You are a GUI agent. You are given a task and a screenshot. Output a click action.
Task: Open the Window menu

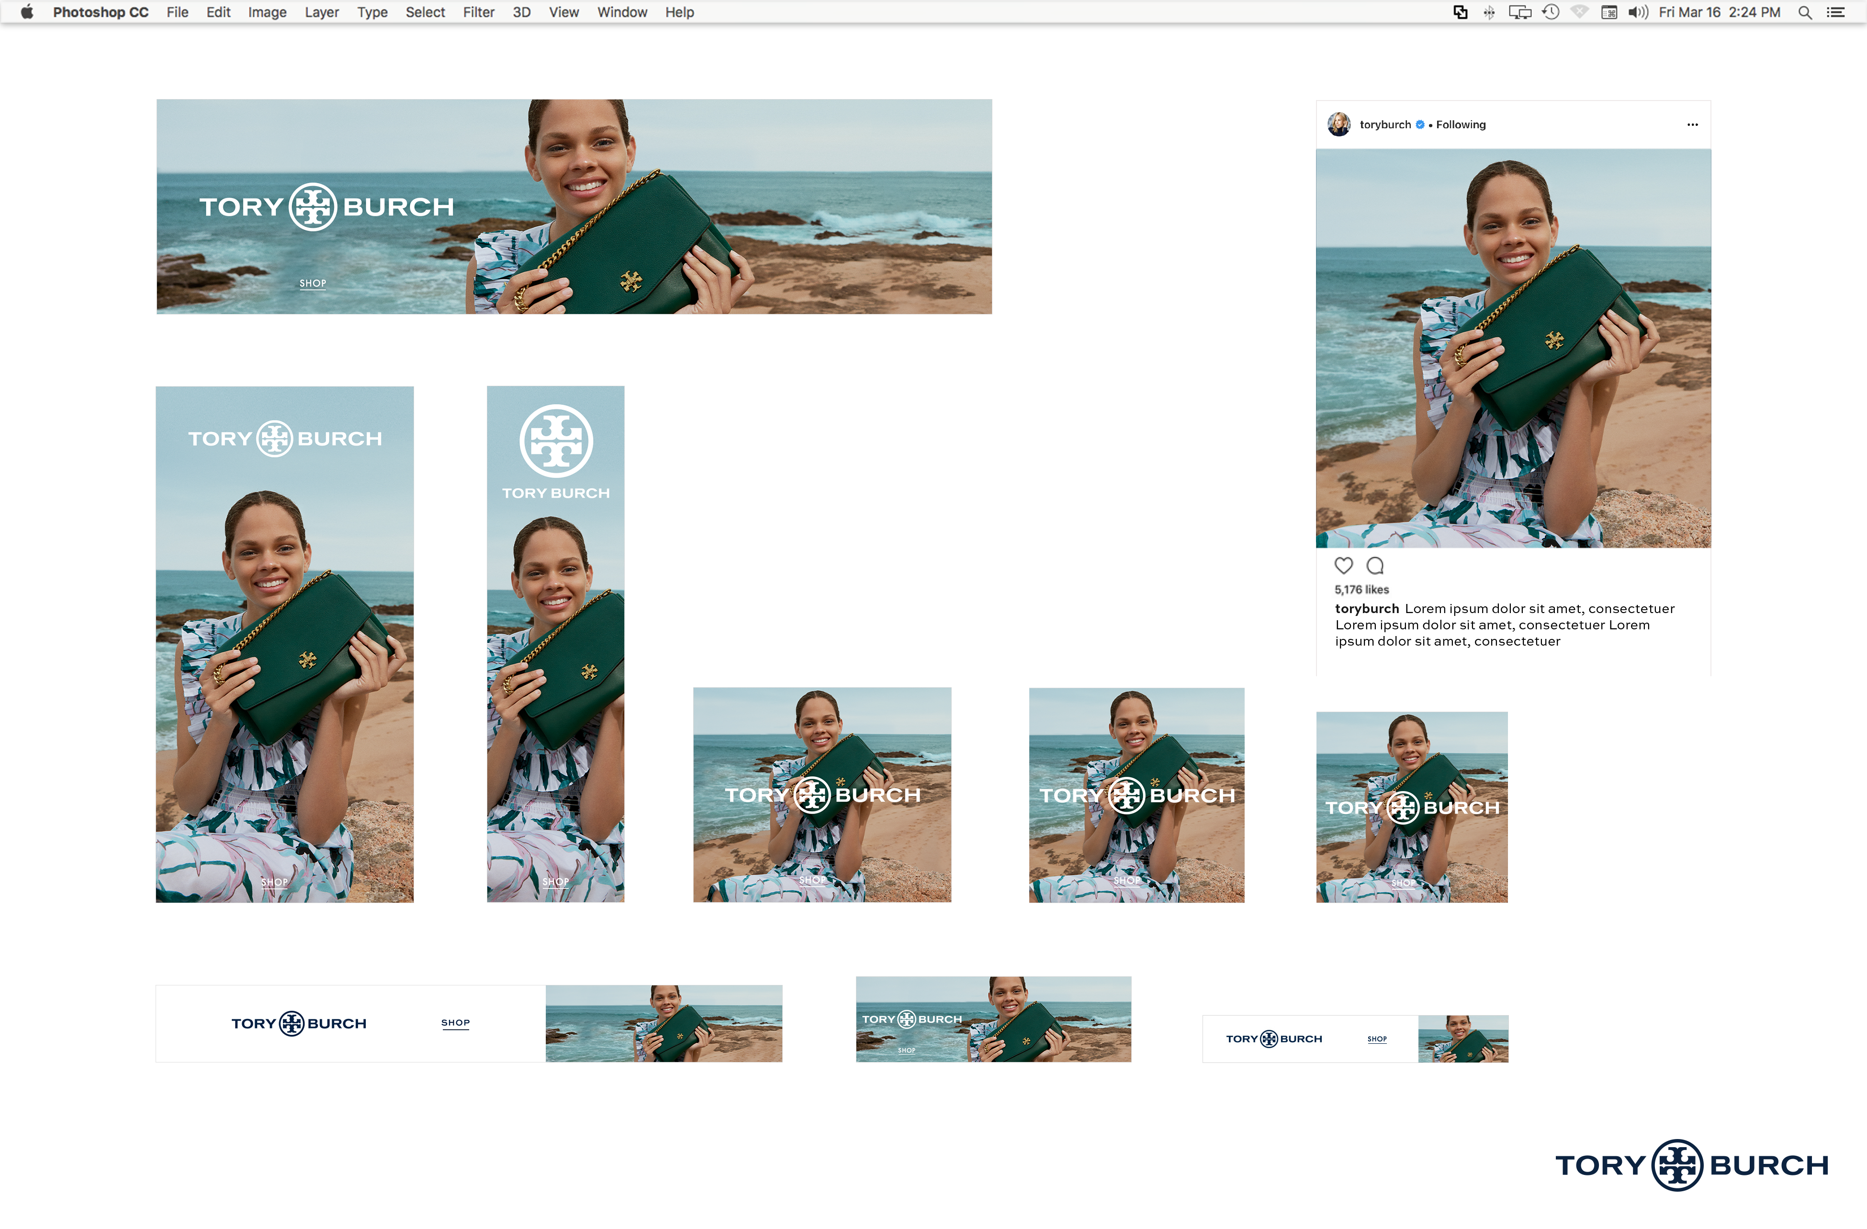click(622, 12)
